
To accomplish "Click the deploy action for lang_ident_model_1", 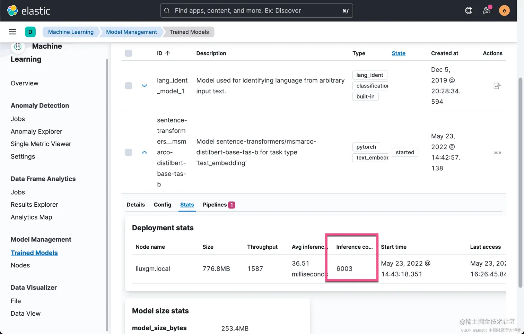I will [497, 86].
